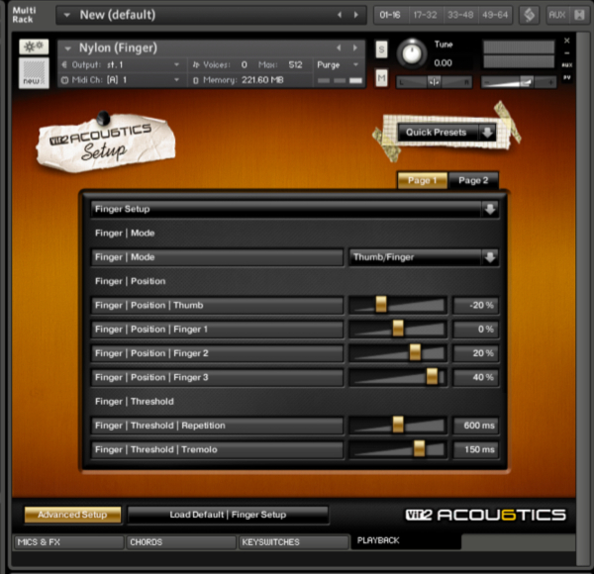Adjust the Finger Position Finger 3 slider
This screenshot has height=574, width=594.
432,377
